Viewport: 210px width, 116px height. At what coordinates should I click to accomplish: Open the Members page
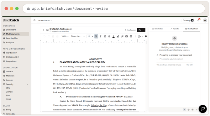15,76
